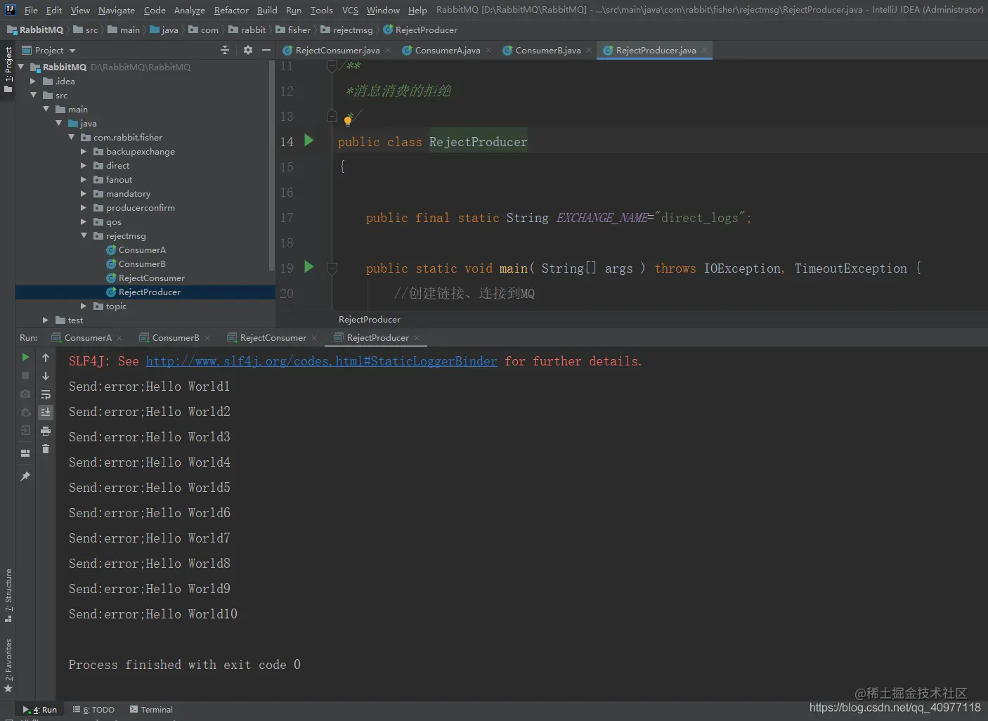Click RejectProducer breadcrumb below editor
This screenshot has height=721, width=988.
370,320
